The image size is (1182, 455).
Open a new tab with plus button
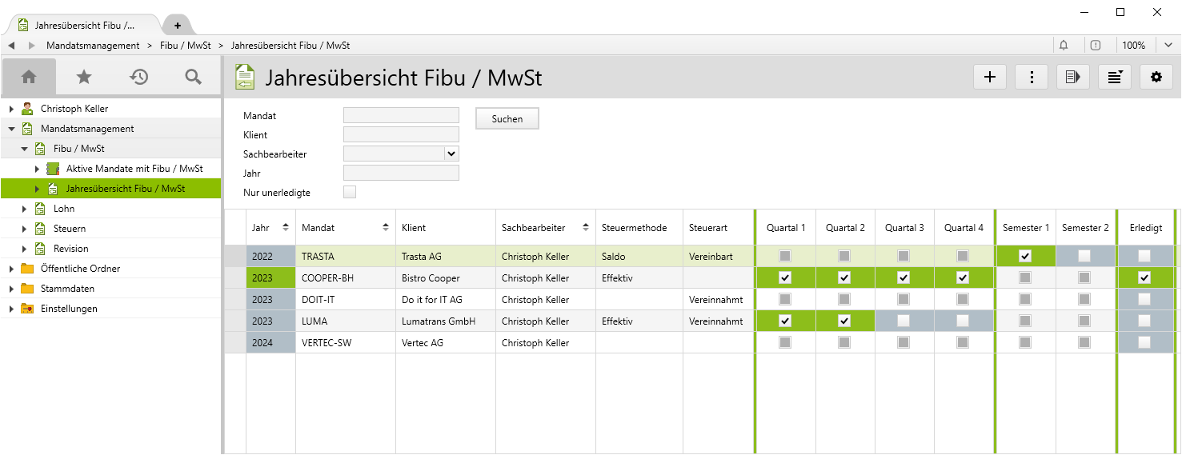[178, 25]
